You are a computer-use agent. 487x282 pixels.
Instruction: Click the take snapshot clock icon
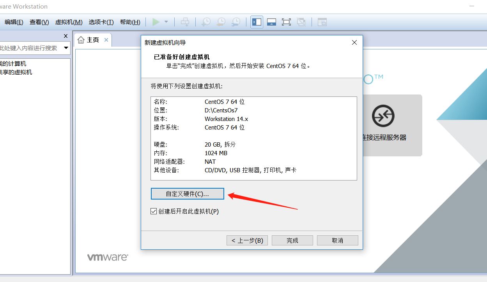click(206, 22)
